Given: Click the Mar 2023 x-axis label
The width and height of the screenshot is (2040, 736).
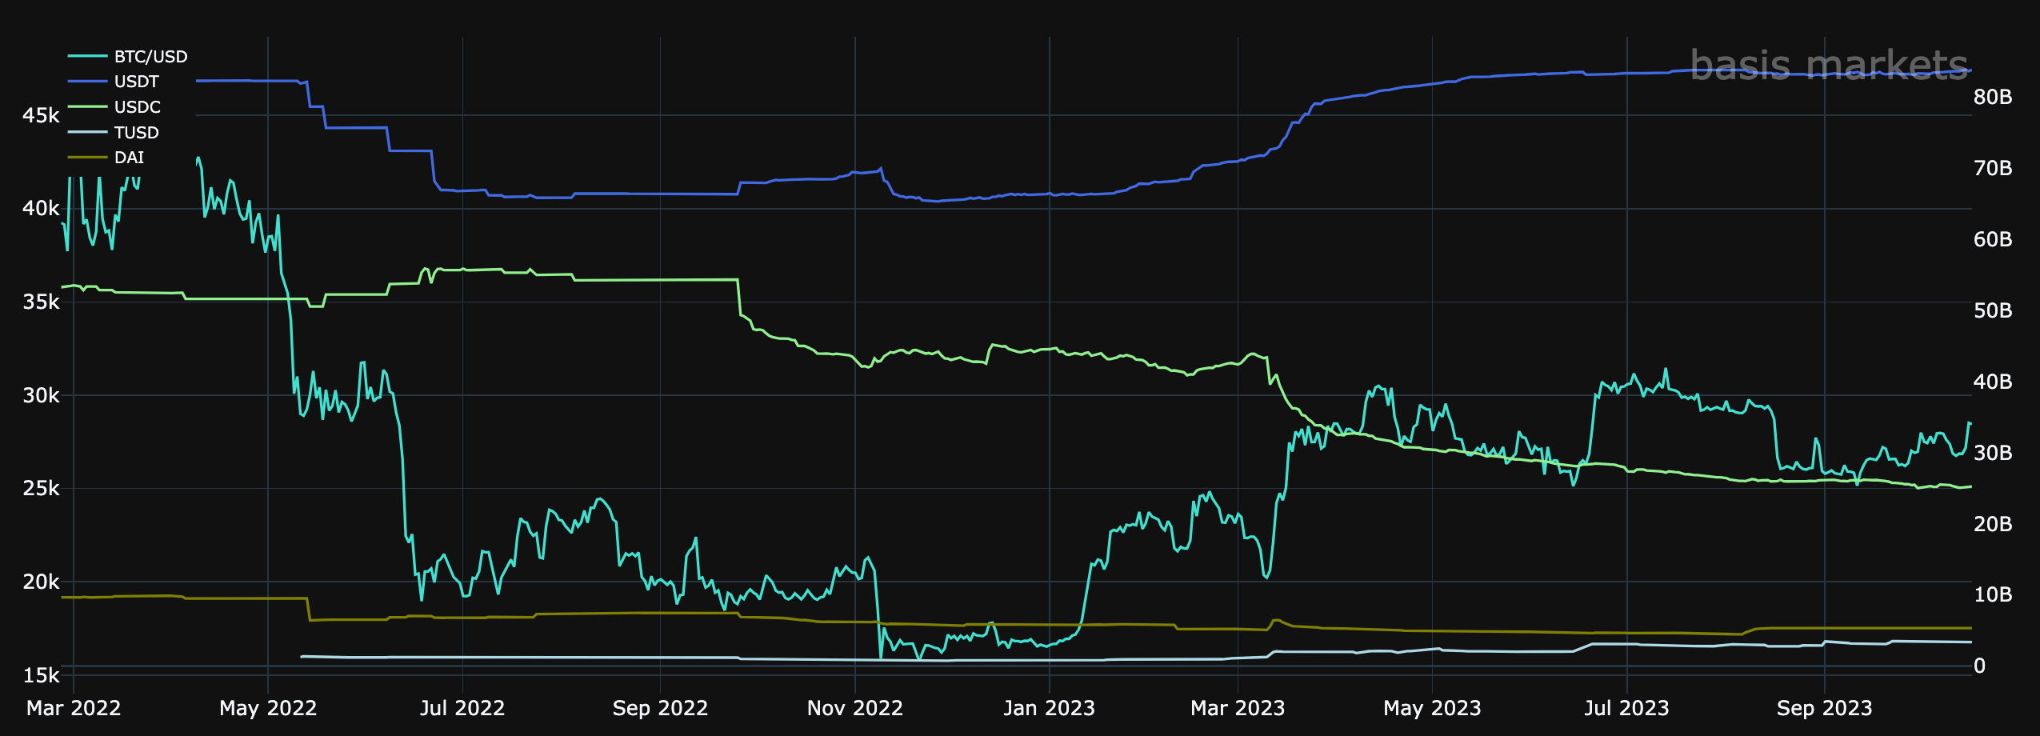Looking at the screenshot, I should click(1238, 708).
